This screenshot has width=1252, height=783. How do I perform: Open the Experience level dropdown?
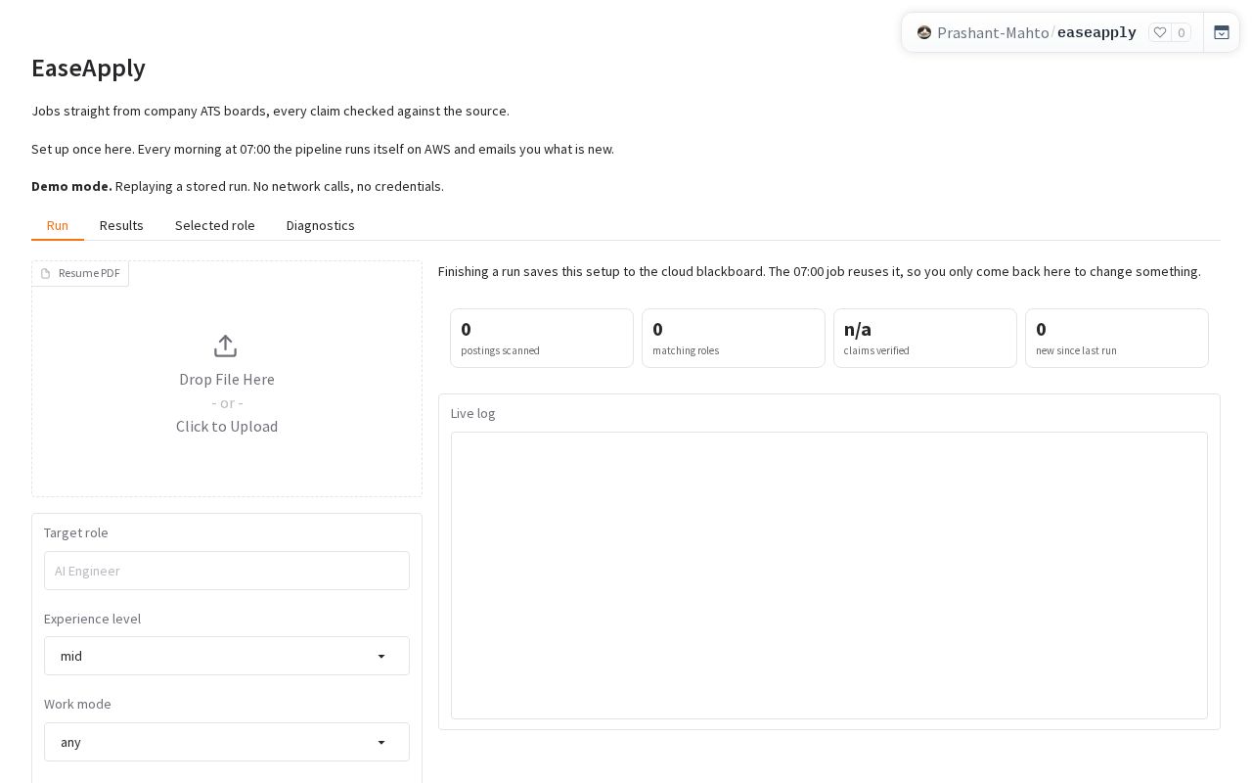click(227, 656)
